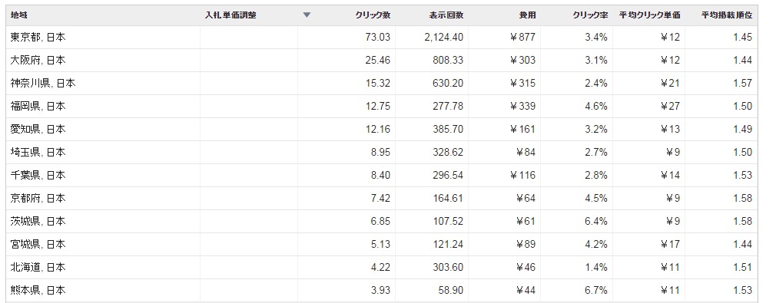Click the クリック率 column header
This screenshot has width=776, height=303.
590,15
